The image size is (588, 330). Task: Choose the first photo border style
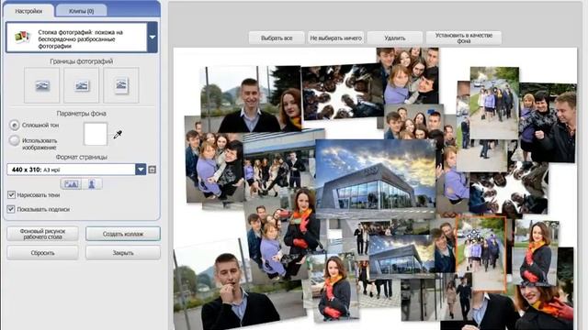pos(42,85)
